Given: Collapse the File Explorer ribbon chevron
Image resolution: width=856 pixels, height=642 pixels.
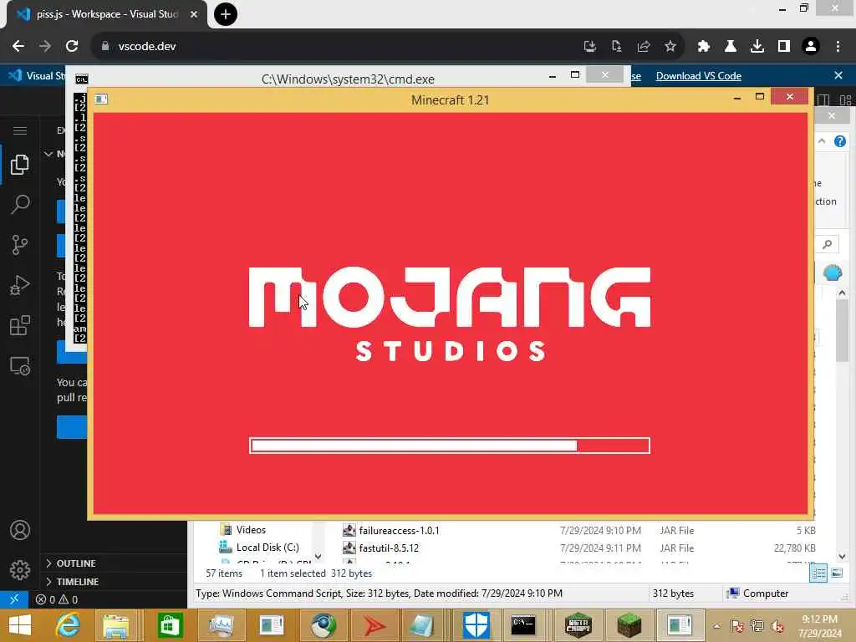Looking at the screenshot, I should pyautogui.click(x=822, y=141).
